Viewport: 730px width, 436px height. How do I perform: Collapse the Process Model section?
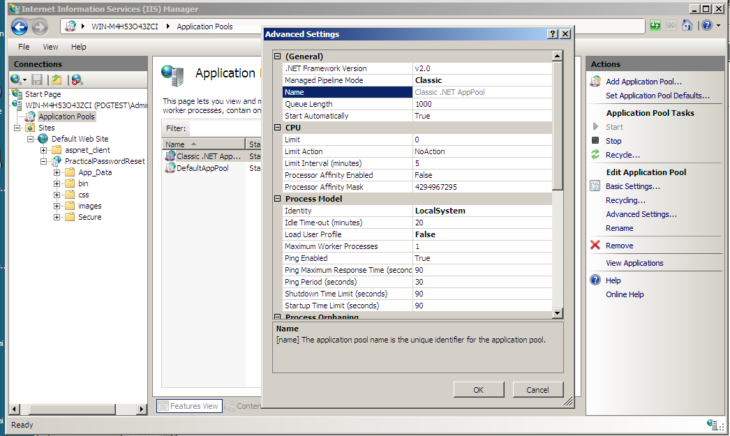tap(278, 198)
